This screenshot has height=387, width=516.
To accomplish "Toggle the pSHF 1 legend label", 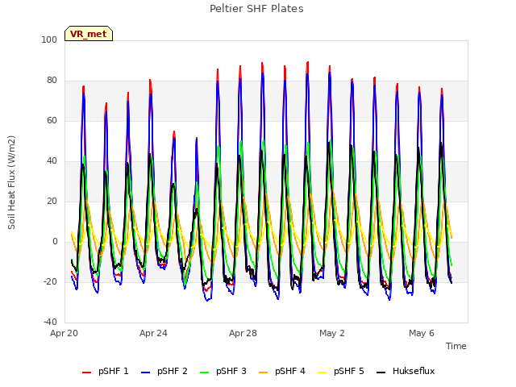I will pos(114,371).
